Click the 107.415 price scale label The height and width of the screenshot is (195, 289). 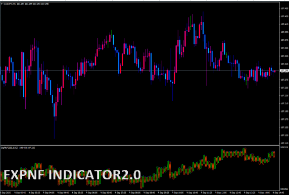[x=284, y=24]
